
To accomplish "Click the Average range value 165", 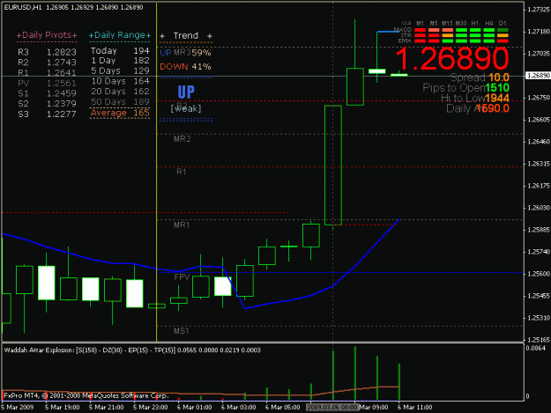I will coord(141,113).
